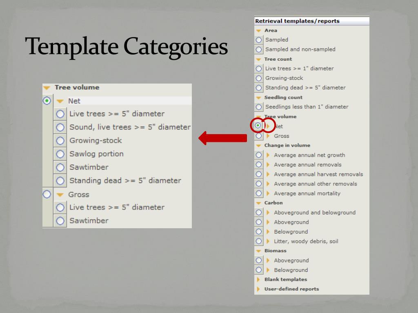Click 'Sound, live trees >= 5" diameter' label

point(130,127)
